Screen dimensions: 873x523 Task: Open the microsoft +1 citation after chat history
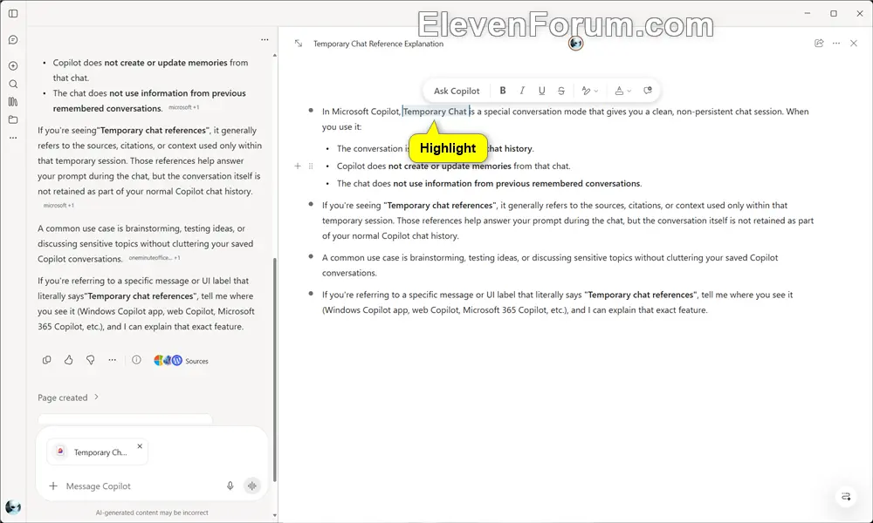point(58,206)
